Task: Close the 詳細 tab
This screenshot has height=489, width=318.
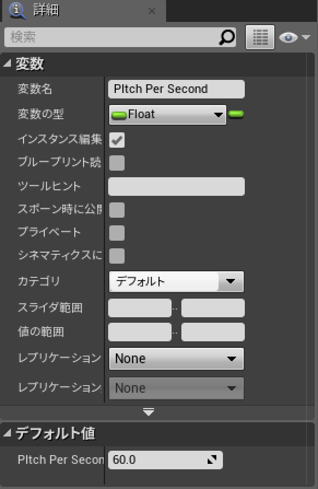Action: (x=152, y=11)
